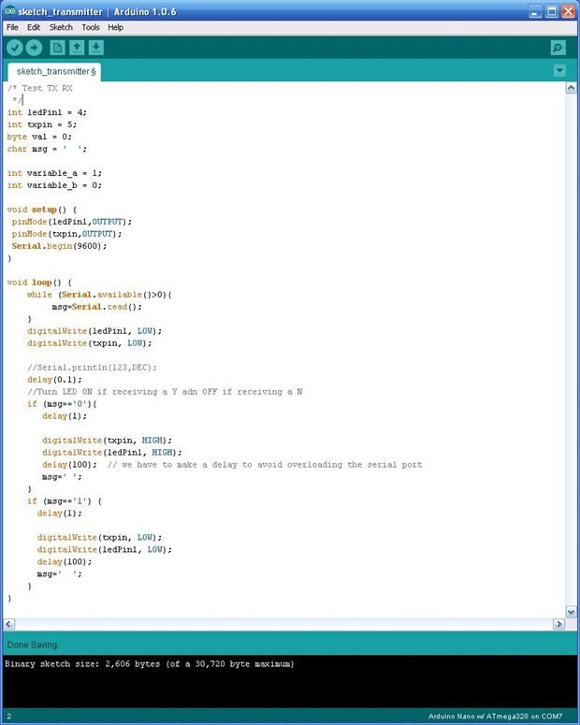Minimize the Arduino window
The image size is (580, 725).
click(x=535, y=11)
